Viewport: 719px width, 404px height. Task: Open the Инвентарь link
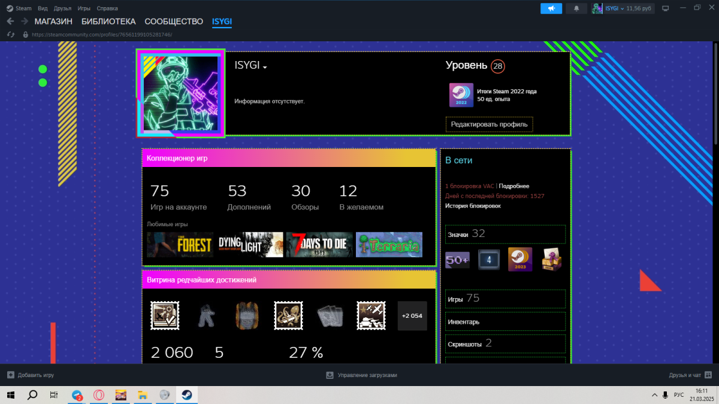tap(505, 321)
